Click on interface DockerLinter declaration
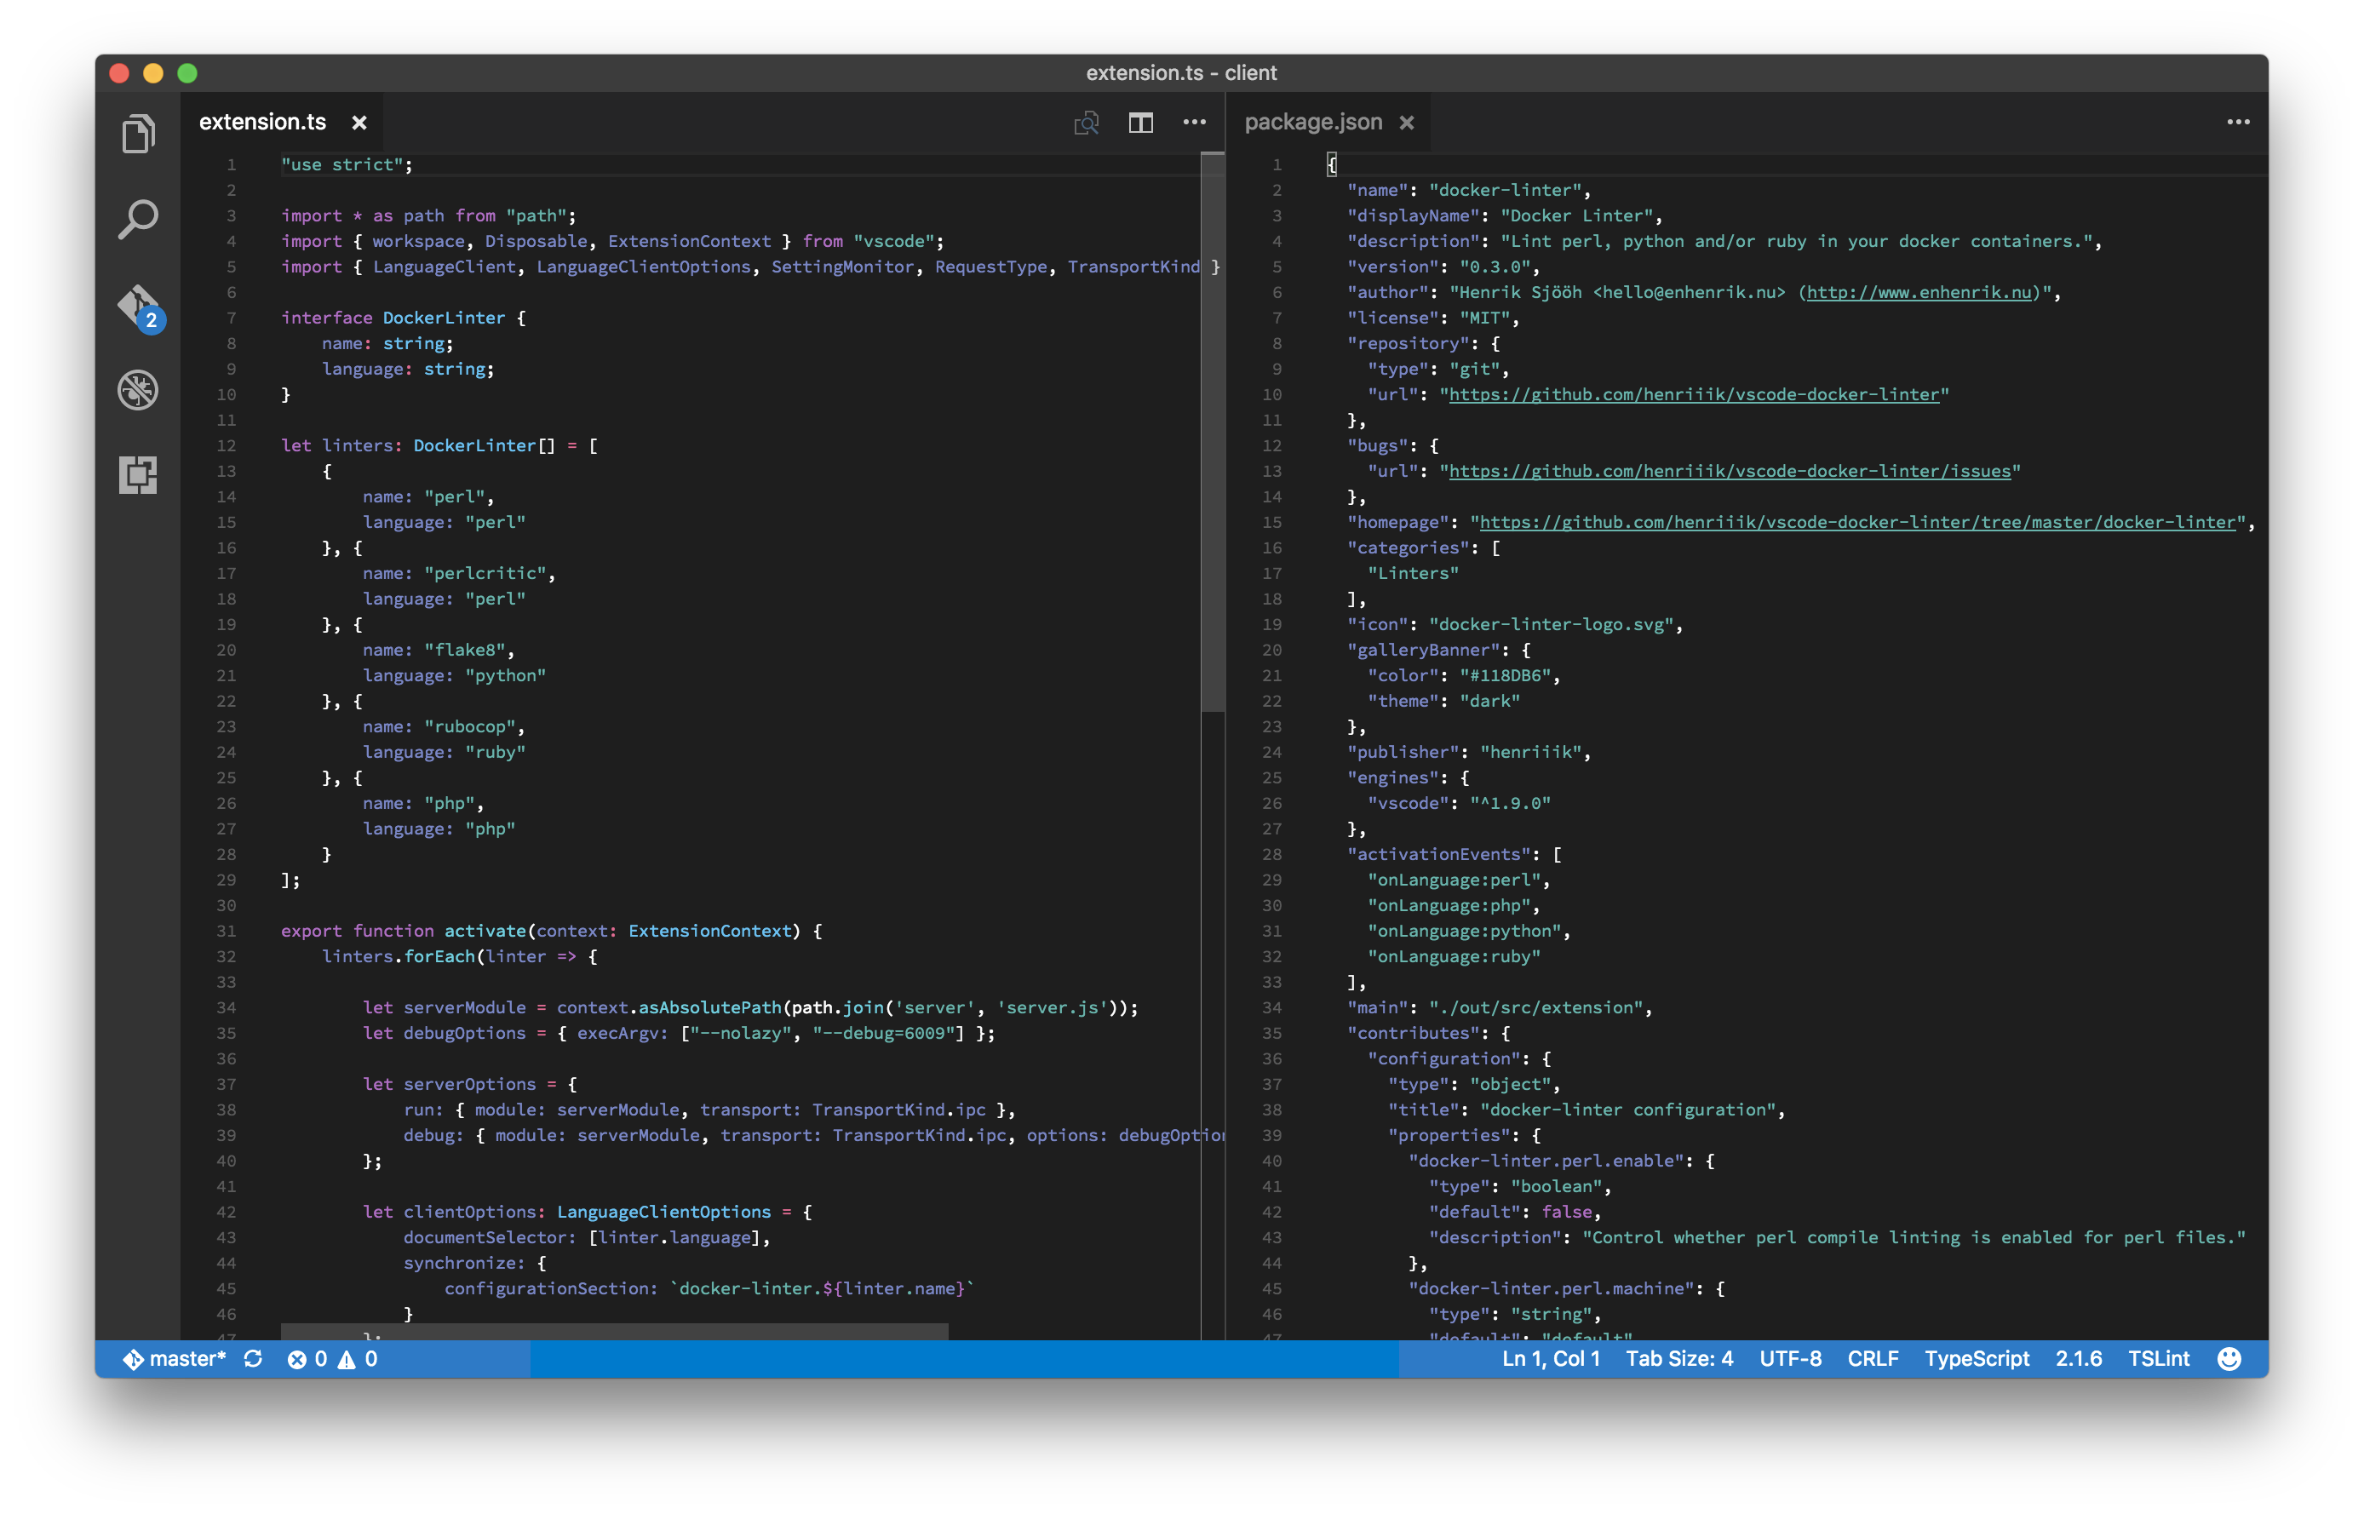 pyautogui.click(x=403, y=318)
